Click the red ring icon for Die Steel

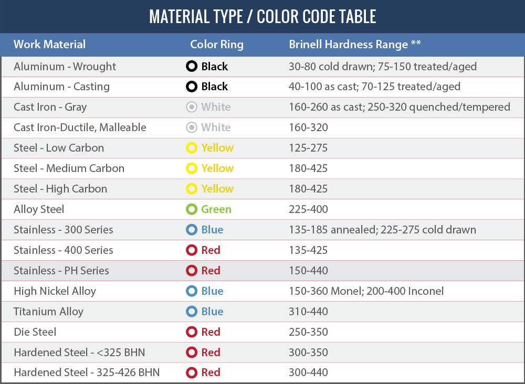[x=192, y=332]
